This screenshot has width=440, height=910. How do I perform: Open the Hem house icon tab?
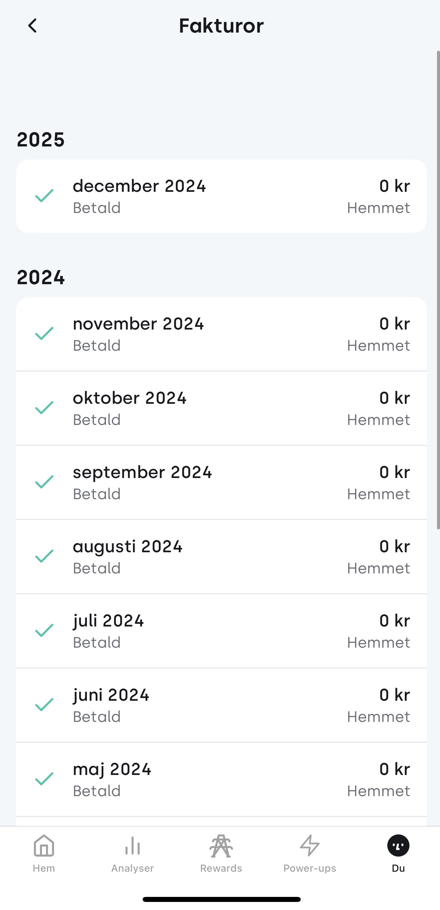(x=44, y=846)
